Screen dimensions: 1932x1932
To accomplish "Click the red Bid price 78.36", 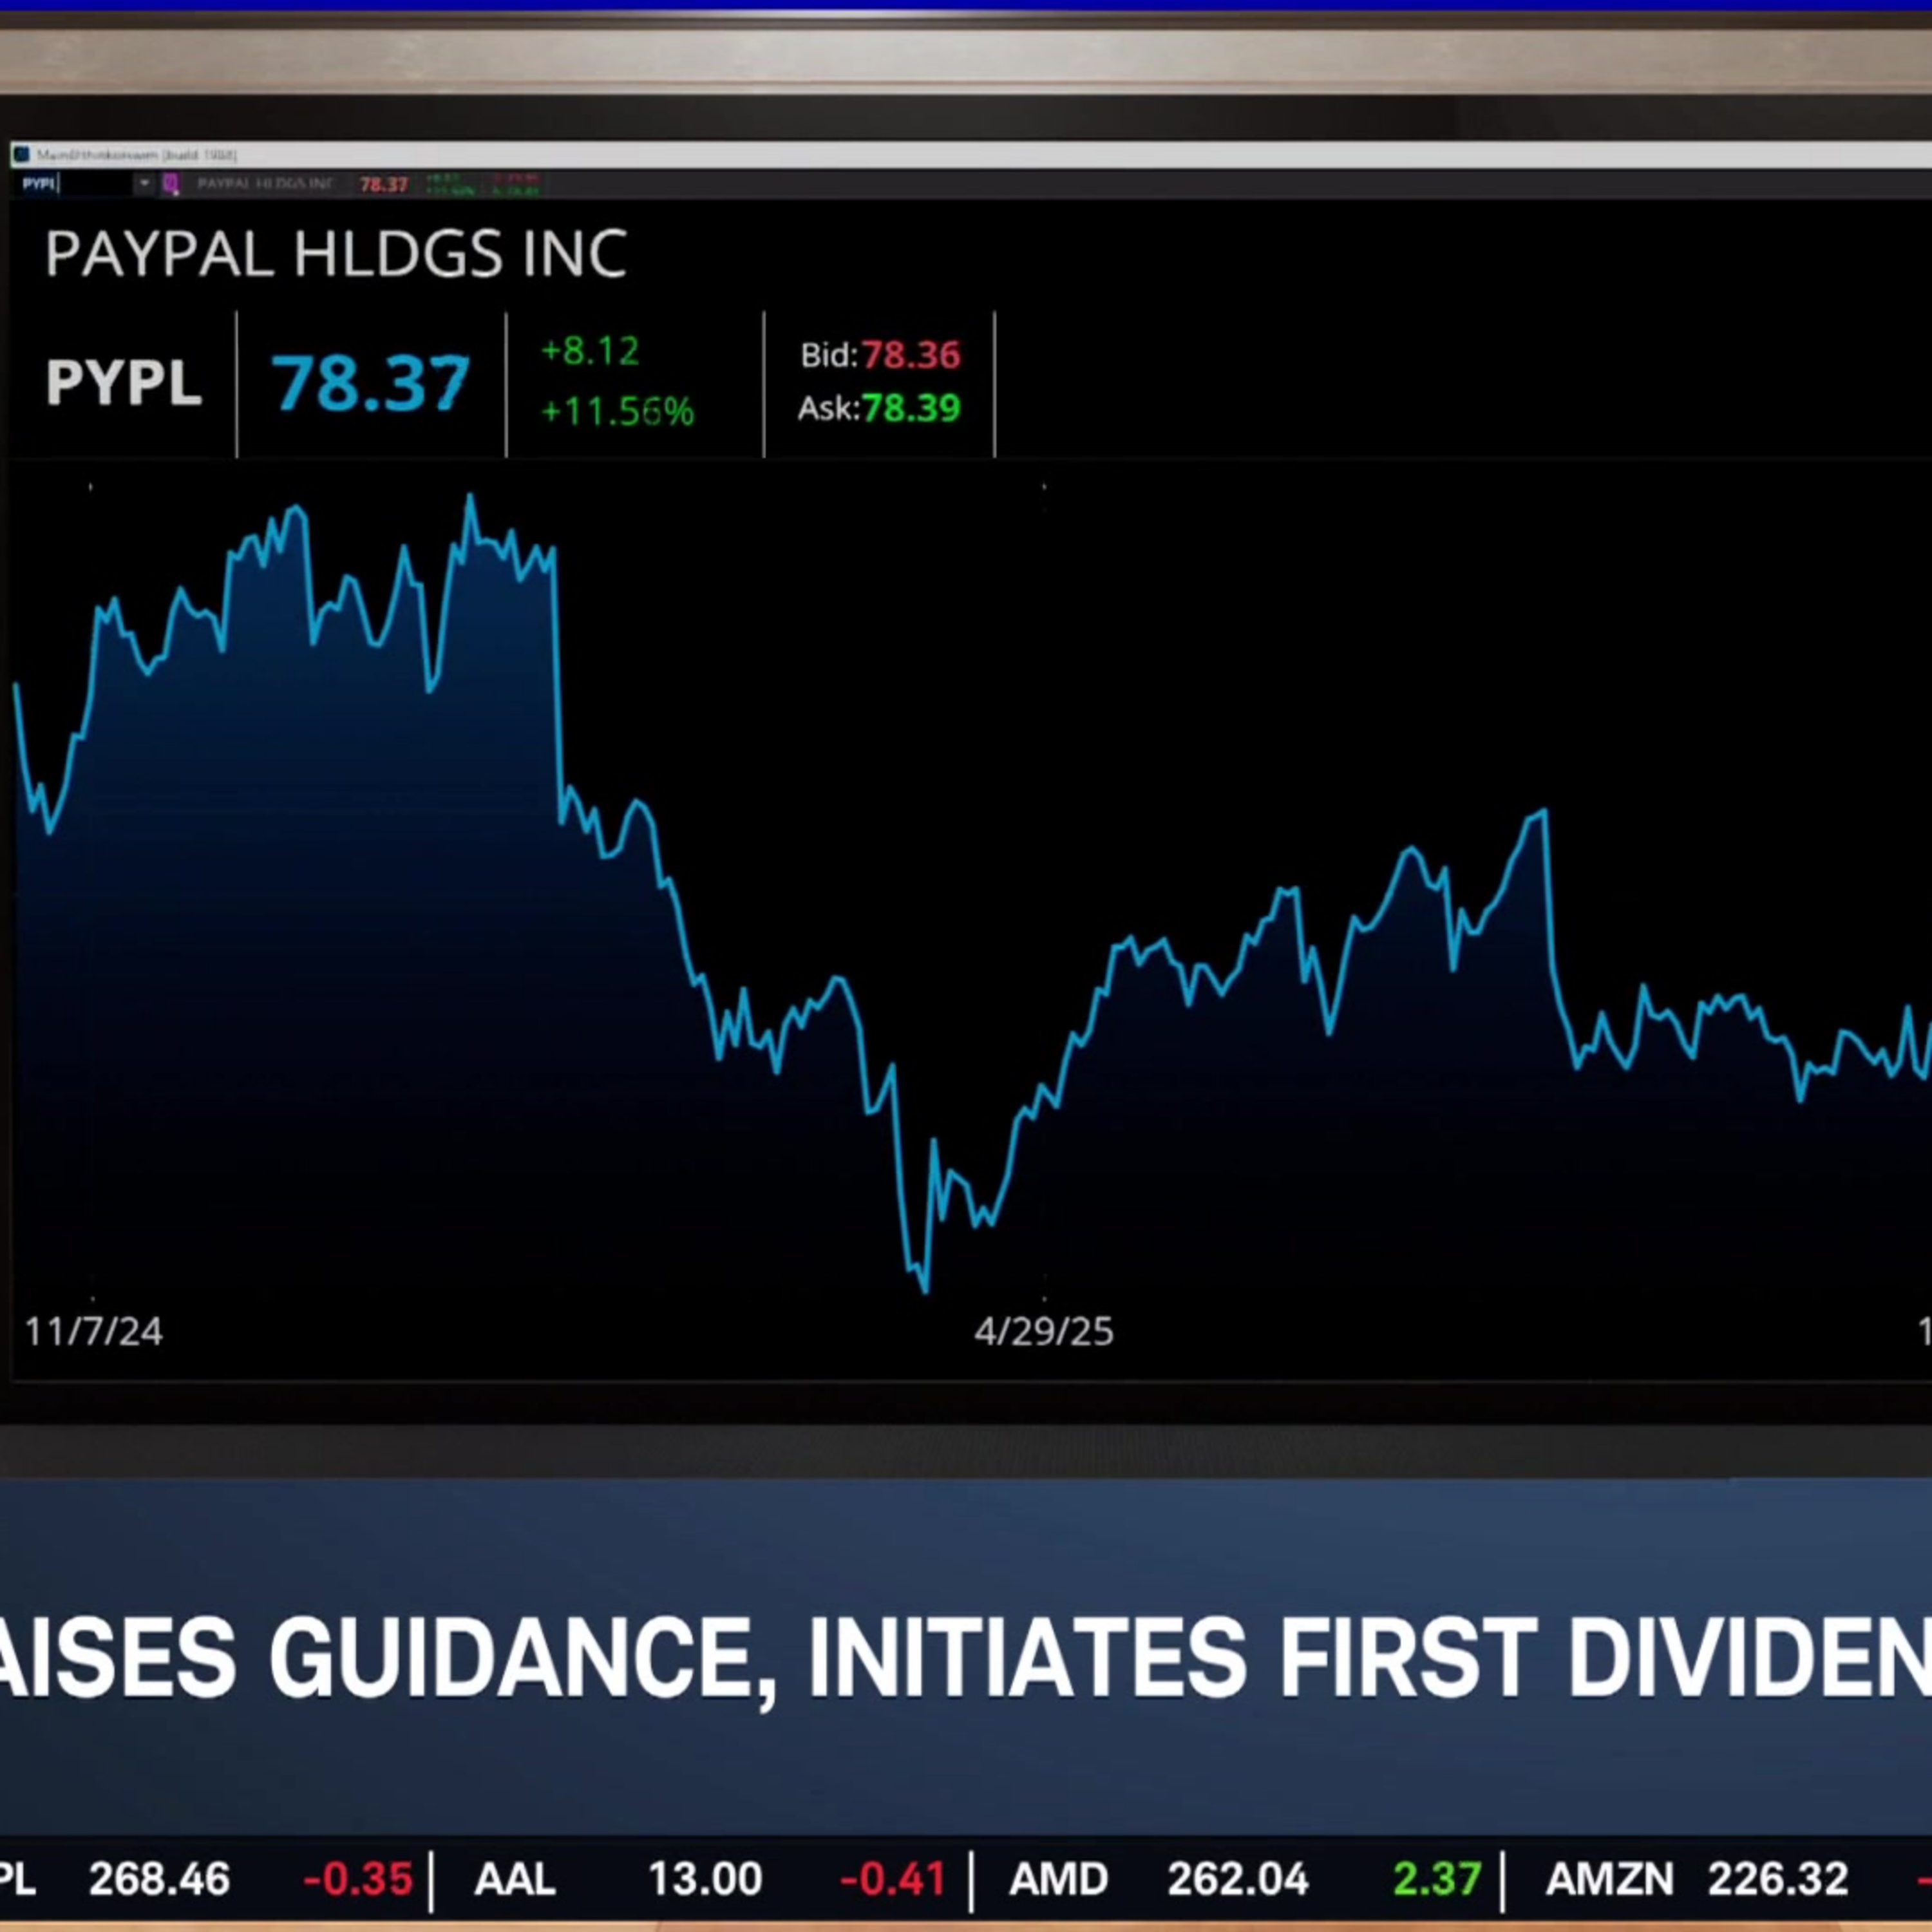I will pyautogui.click(x=910, y=355).
